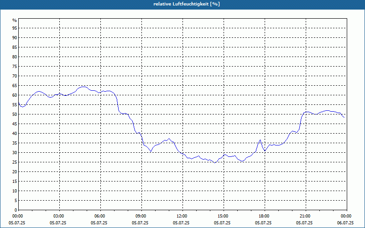Click the '50' y-axis label
The height and width of the screenshot is (228, 365).
tap(15, 114)
